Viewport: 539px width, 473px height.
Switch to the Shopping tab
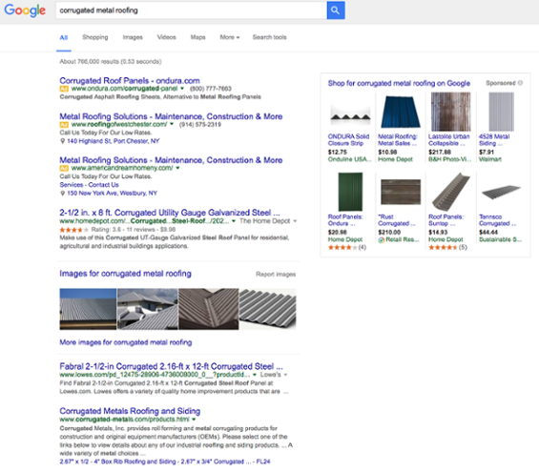(x=95, y=37)
